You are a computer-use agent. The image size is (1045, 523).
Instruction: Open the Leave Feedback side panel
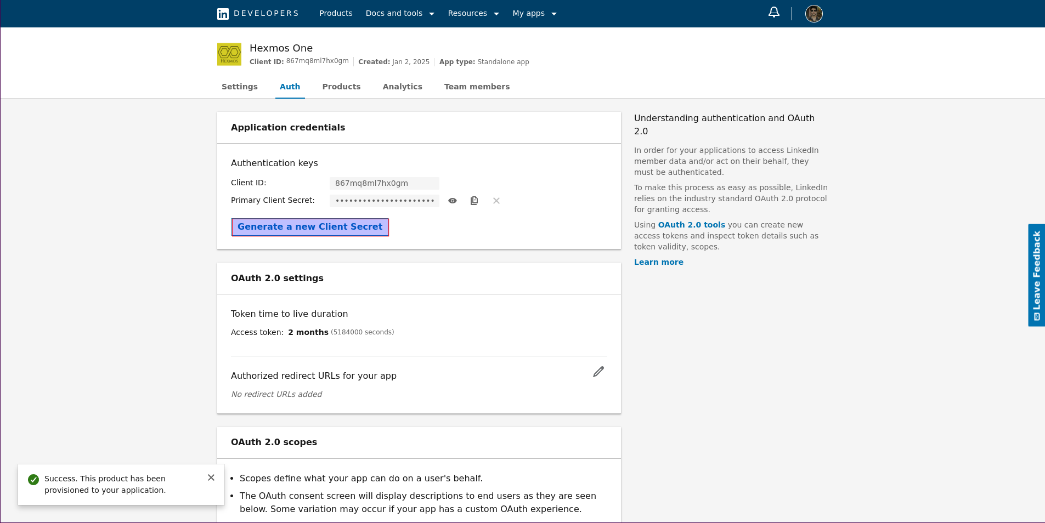click(x=1036, y=275)
